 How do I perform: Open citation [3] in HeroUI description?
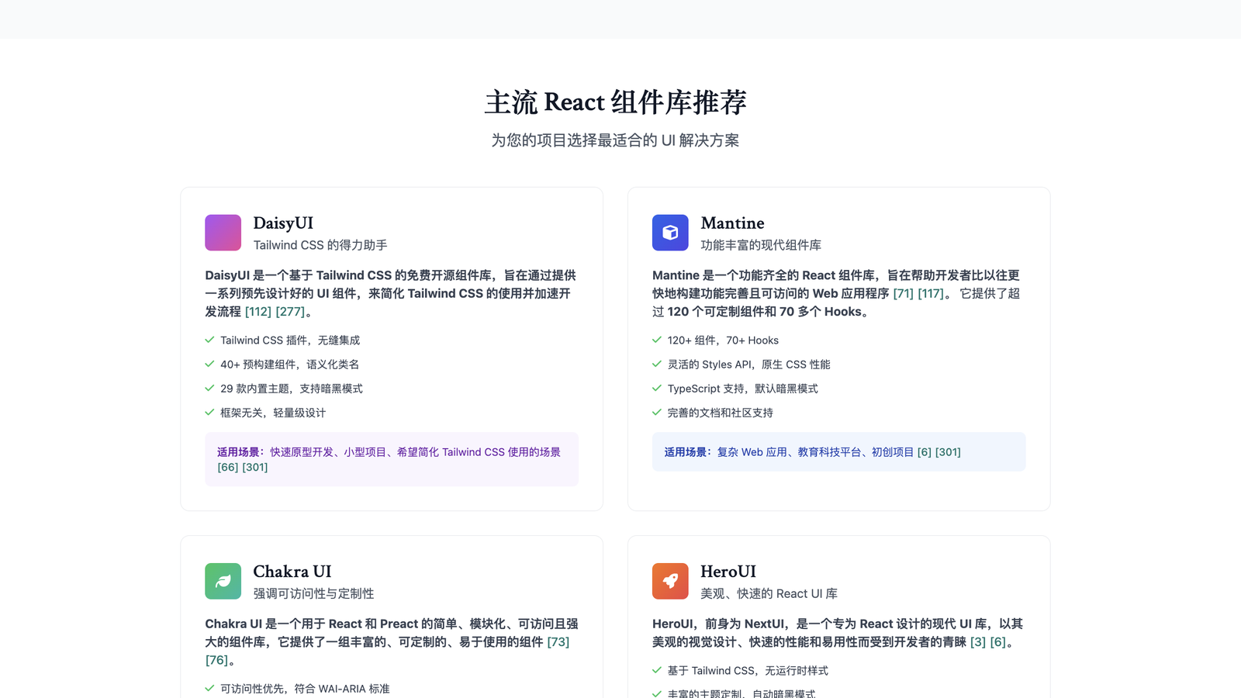pyautogui.click(x=978, y=642)
